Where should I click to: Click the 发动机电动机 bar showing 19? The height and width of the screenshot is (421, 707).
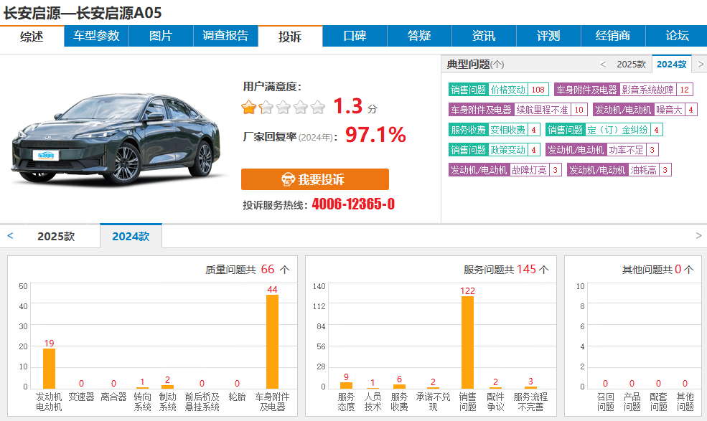(x=49, y=368)
